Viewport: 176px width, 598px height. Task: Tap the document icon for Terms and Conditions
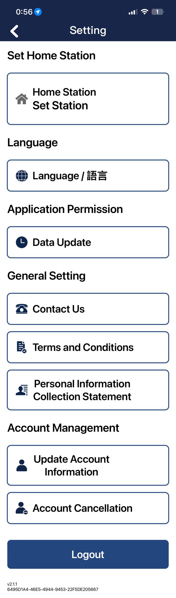pos(21,347)
